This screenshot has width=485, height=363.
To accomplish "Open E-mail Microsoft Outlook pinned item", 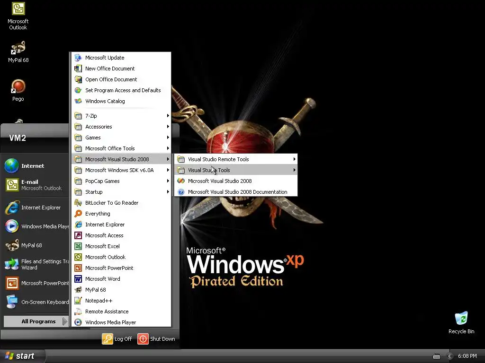I will [35, 185].
